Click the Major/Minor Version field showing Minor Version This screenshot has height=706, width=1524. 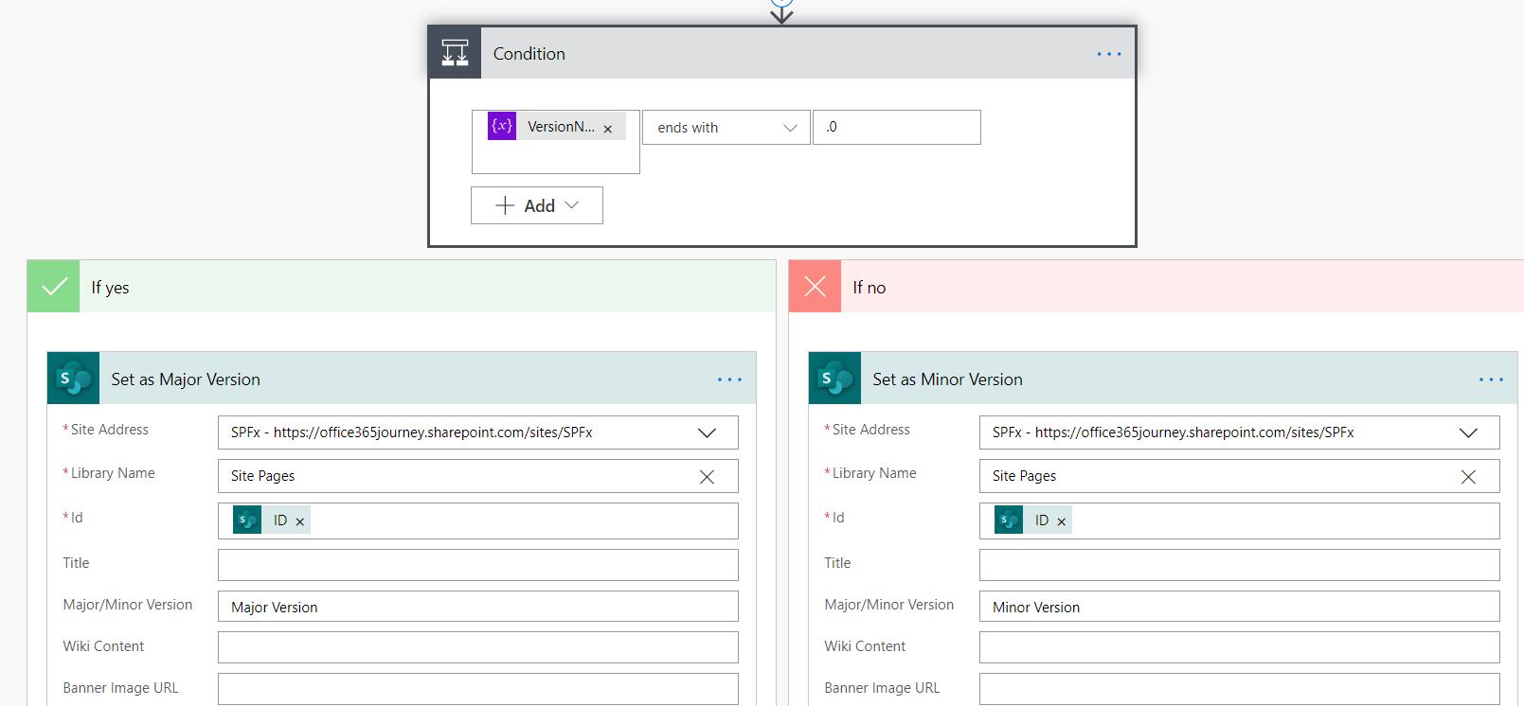[x=1240, y=607]
